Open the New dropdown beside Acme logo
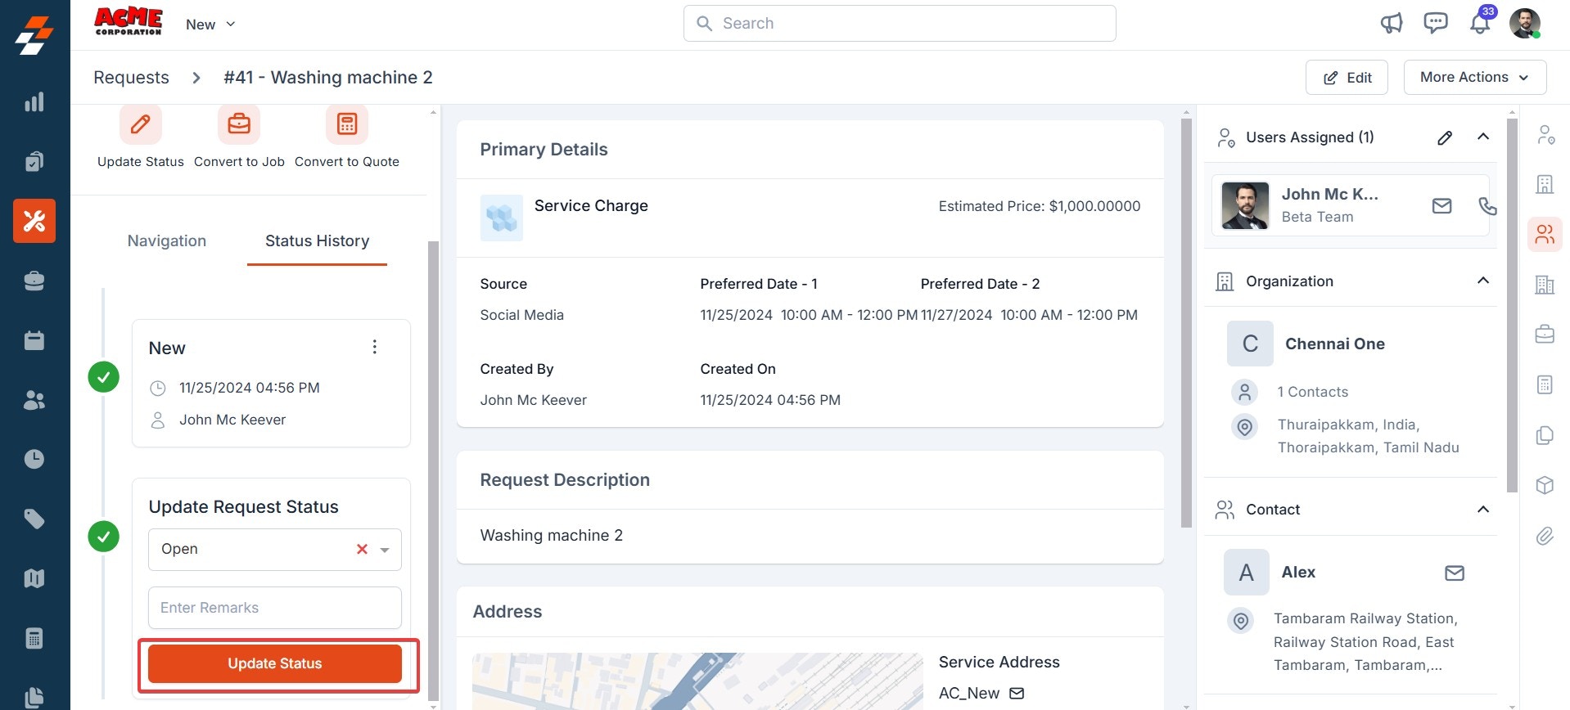The height and width of the screenshot is (710, 1570). point(210,25)
